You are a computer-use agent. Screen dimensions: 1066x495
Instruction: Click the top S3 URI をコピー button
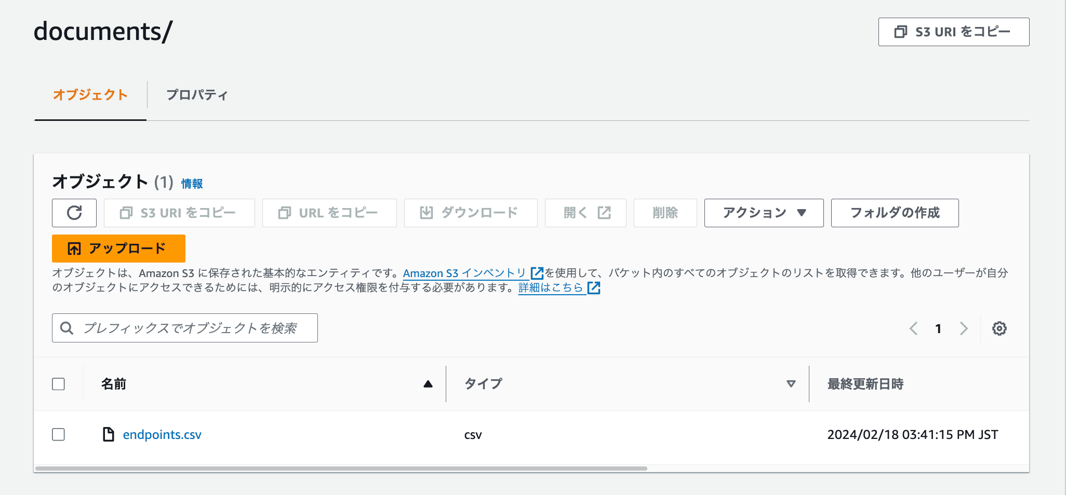953,32
